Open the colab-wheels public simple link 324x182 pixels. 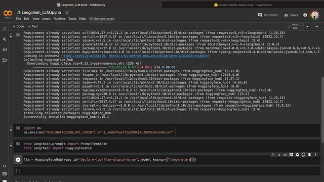click(159, 56)
